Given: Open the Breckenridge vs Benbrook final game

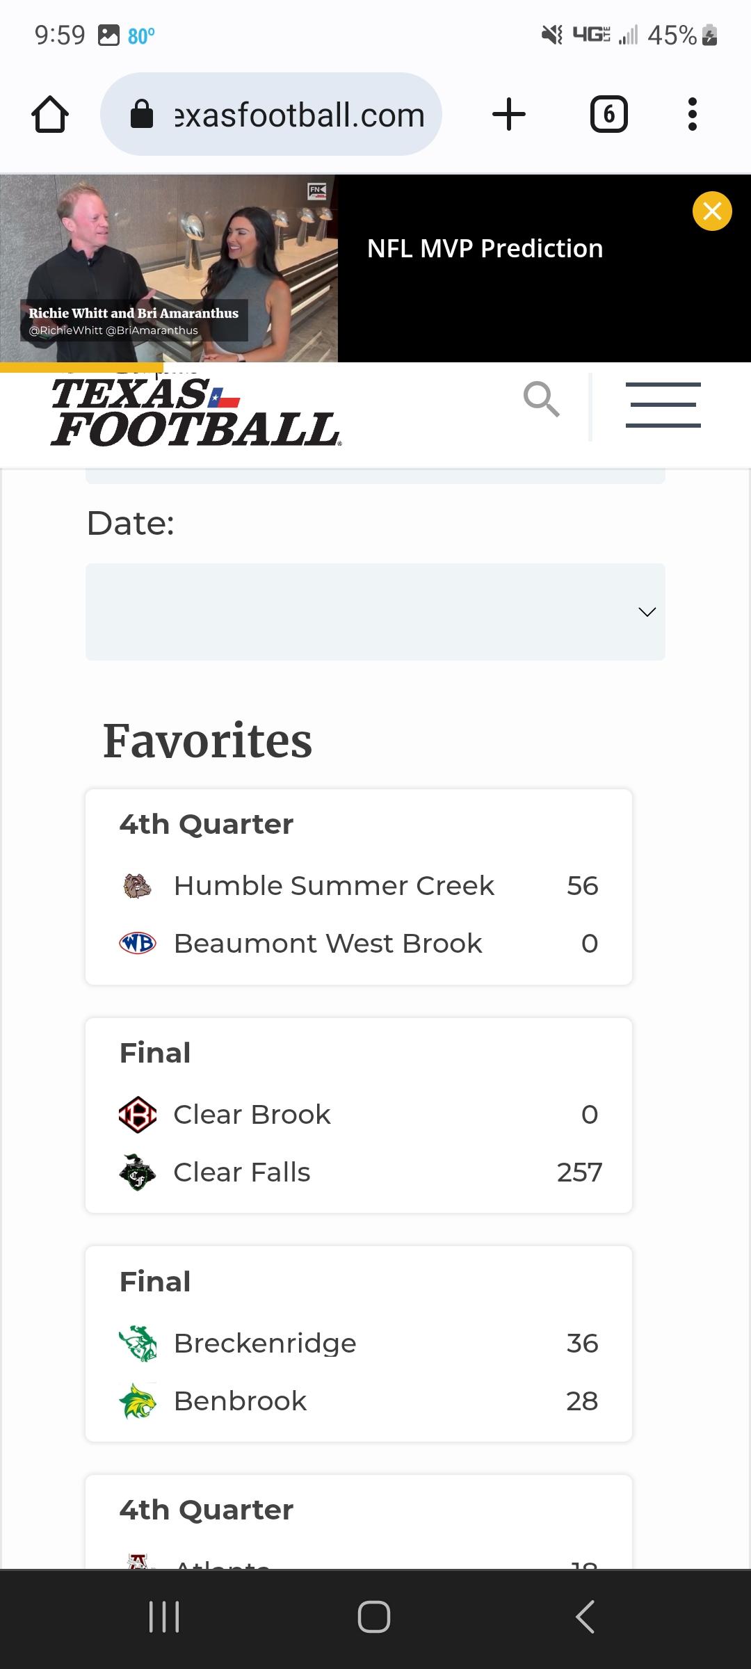Looking at the screenshot, I should coord(359,1344).
